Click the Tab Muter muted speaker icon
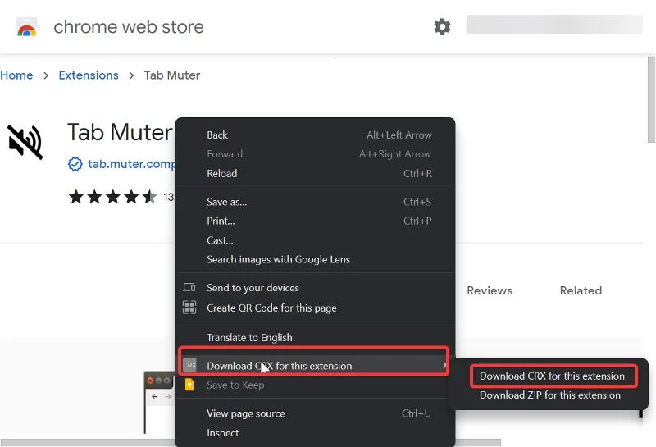Screen dimensions: 656x447 [x=25, y=141]
